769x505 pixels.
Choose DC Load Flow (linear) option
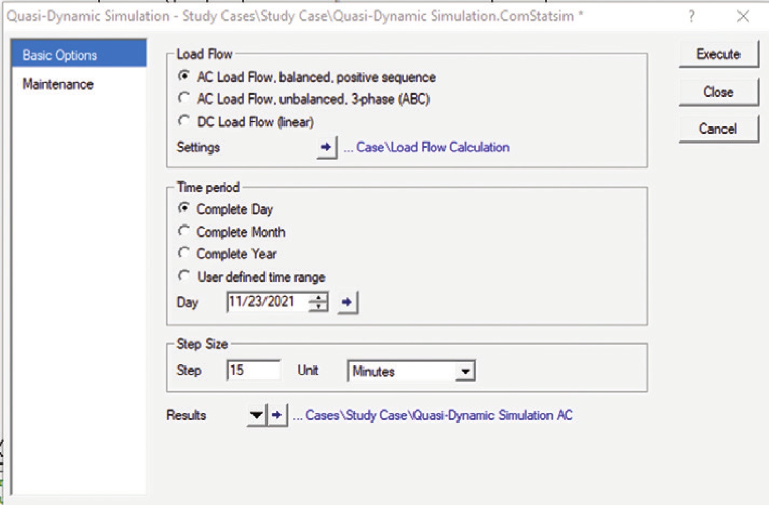(x=184, y=121)
